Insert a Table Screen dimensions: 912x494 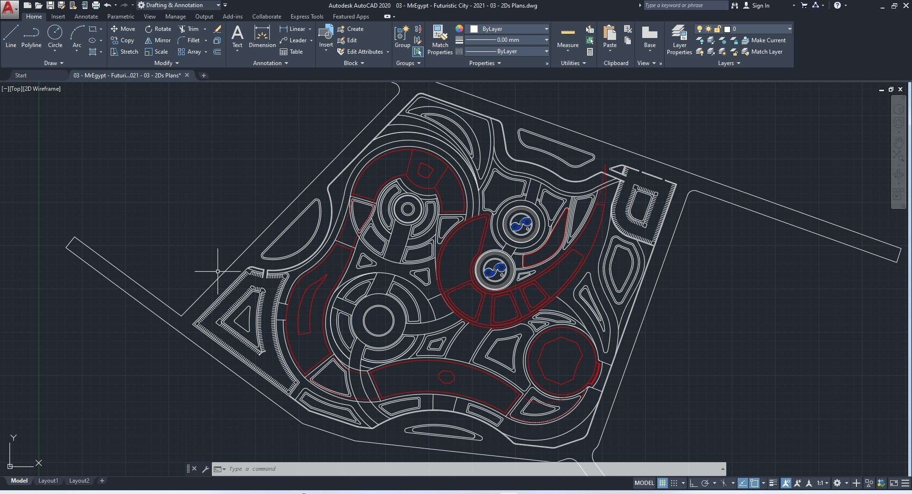point(291,52)
